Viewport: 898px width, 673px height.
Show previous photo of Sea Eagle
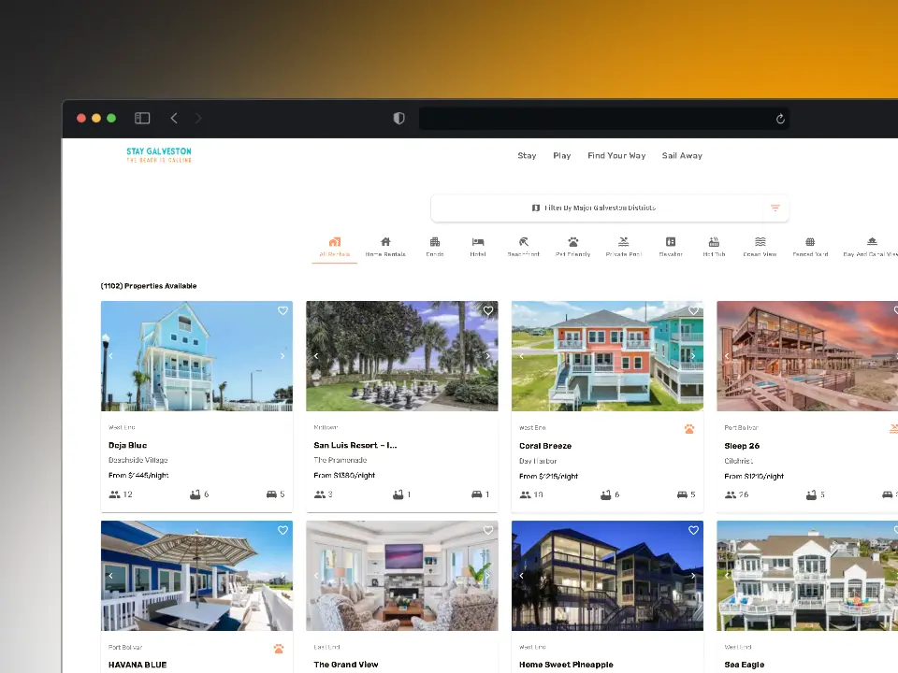pyautogui.click(x=727, y=576)
